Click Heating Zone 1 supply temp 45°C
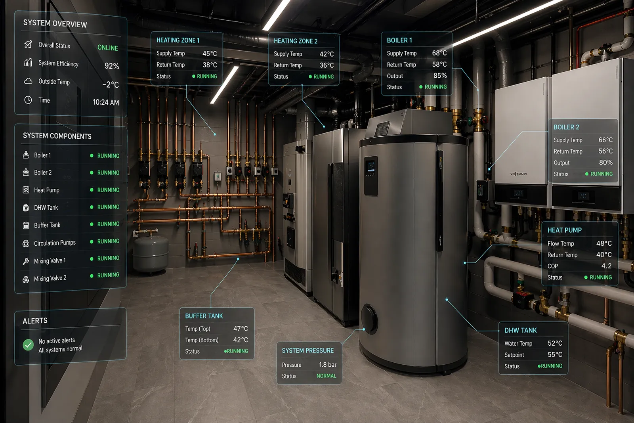The height and width of the screenshot is (423, 634). click(210, 53)
